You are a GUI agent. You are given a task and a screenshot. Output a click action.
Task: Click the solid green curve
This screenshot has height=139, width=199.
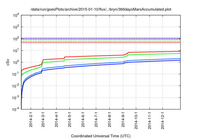click(x=93, y=58)
